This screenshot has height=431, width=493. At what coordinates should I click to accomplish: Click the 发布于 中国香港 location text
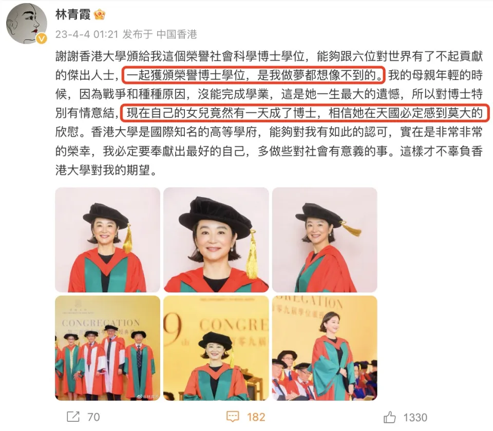tap(160, 34)
